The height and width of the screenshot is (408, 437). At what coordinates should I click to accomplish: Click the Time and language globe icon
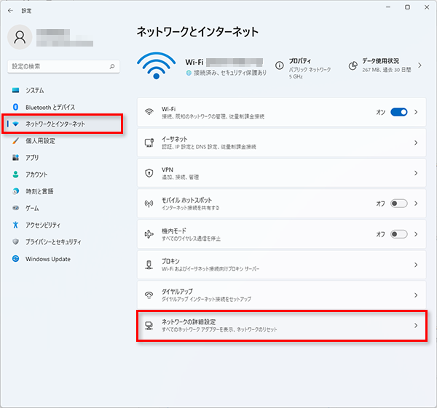[15, 191]
